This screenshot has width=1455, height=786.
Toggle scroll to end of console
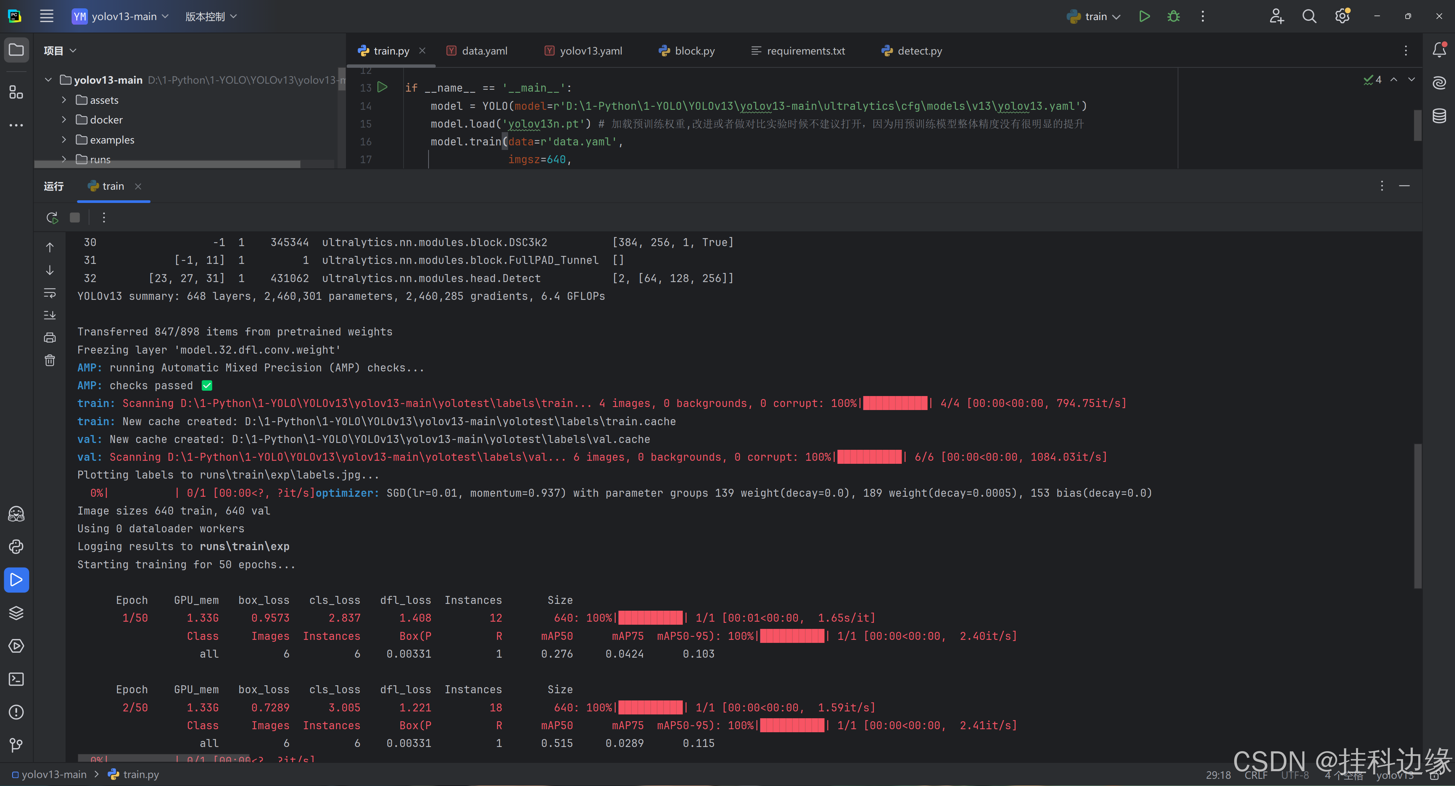tap(50, 315)
